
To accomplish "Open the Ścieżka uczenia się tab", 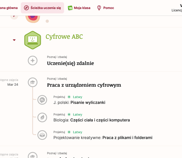I will (x=43, y=8).
